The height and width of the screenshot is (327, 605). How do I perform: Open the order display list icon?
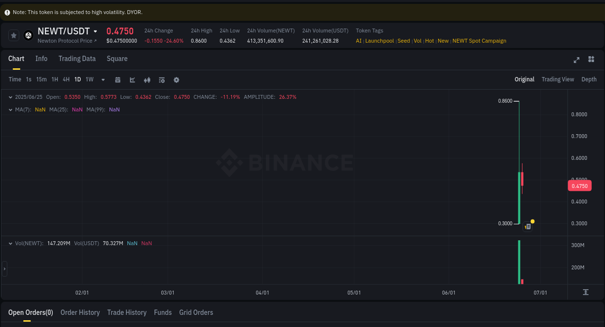(161, 79)
